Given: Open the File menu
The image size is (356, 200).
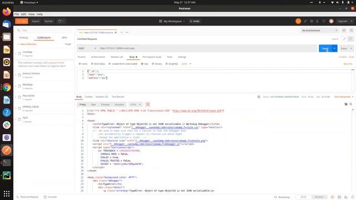Looking at the screenshot, I should tap(17, 14).
